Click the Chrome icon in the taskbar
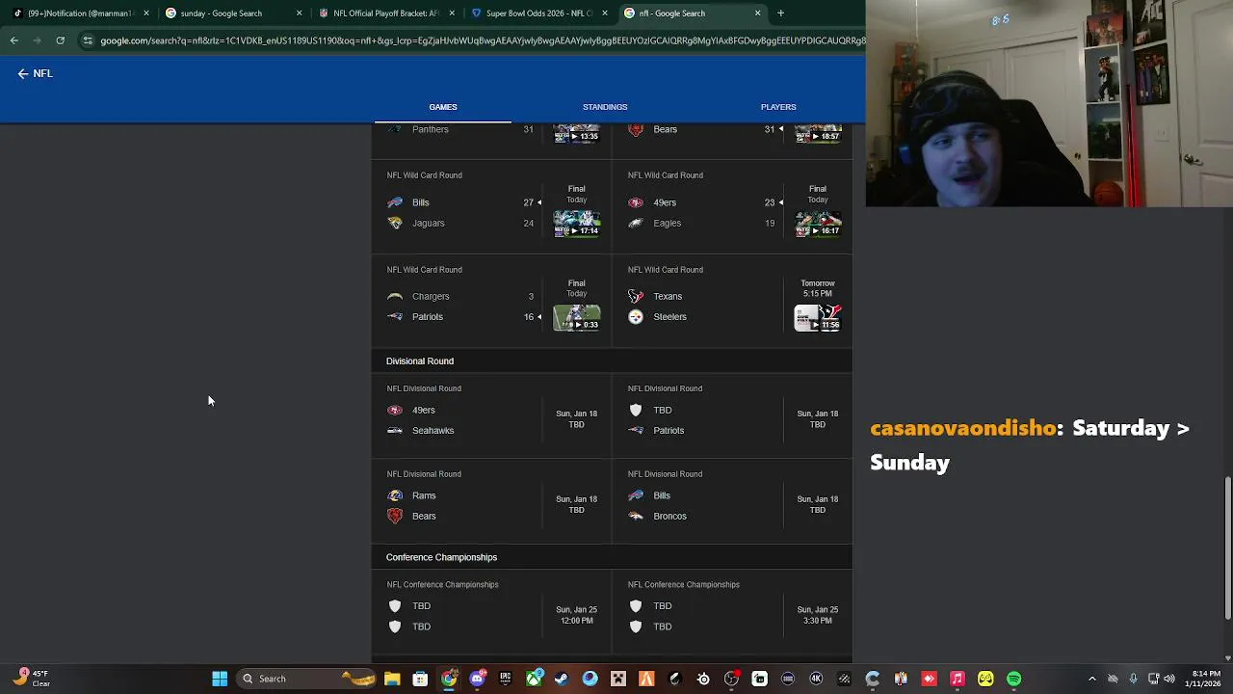The image size is (1233, 694). pos(449,679)
